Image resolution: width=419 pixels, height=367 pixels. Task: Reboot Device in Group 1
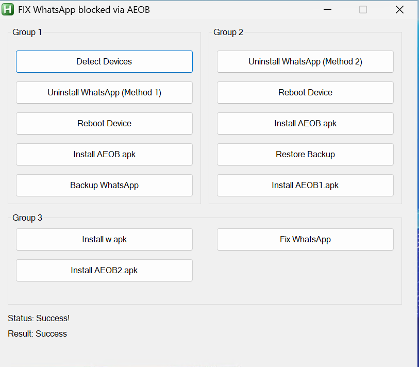point(104,124)
